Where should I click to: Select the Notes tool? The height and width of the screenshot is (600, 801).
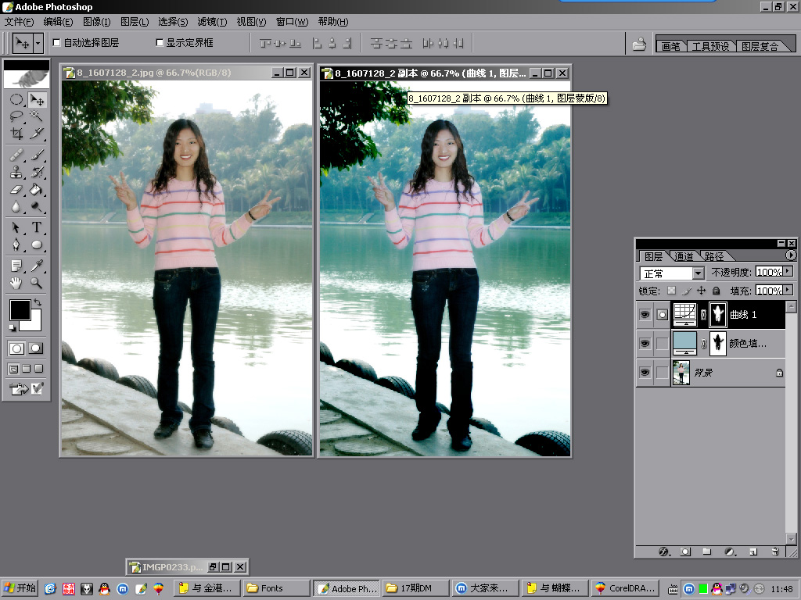[x=16, y=266]
